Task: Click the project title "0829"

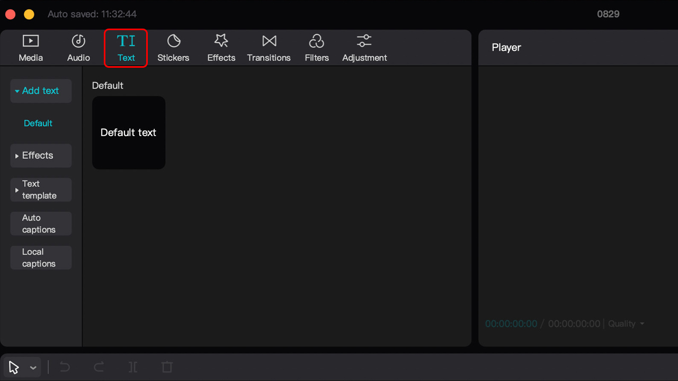Action: click(x=608, y=14)
